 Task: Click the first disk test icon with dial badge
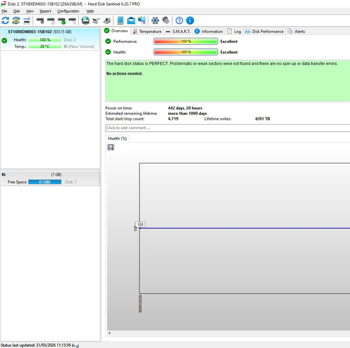click(40, 21)
